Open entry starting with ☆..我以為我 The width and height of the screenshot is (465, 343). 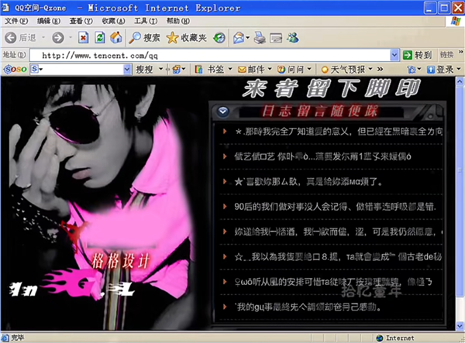[339, 256]
